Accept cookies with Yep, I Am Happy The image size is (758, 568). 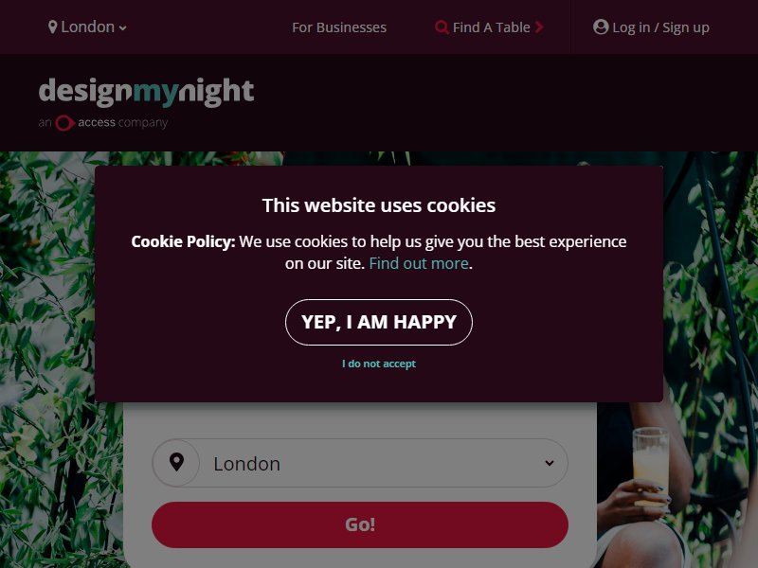coord(379,322)
